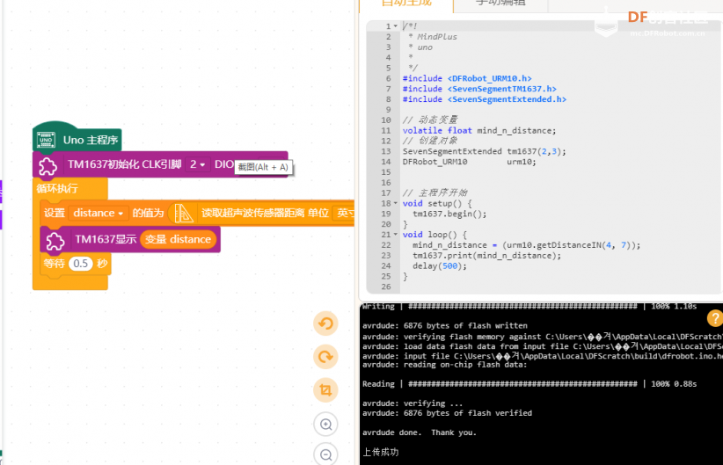Click 'DFRobot_URM10 urm10;' code line
This screenshot has width=723, height=465.
coord(469,162)
